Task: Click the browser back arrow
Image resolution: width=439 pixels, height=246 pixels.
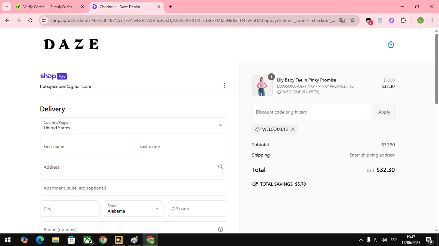Action: tap(7, 20)
